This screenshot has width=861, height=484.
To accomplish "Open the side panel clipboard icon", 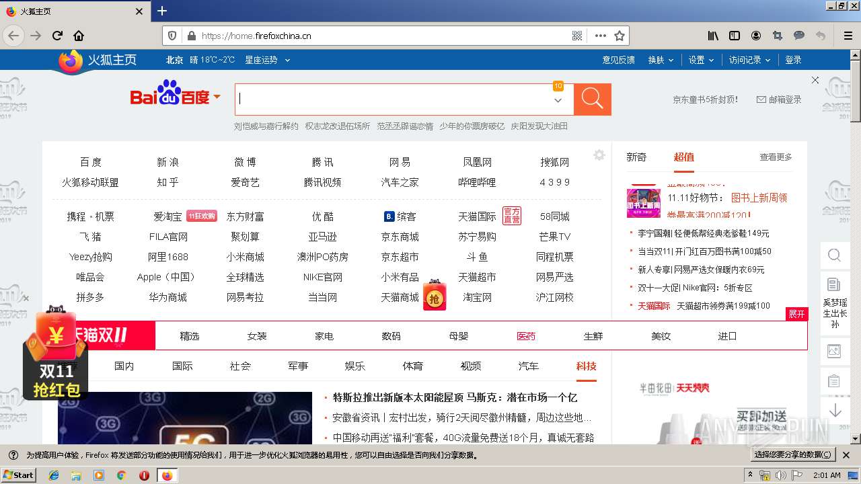I will coord(834,380).
